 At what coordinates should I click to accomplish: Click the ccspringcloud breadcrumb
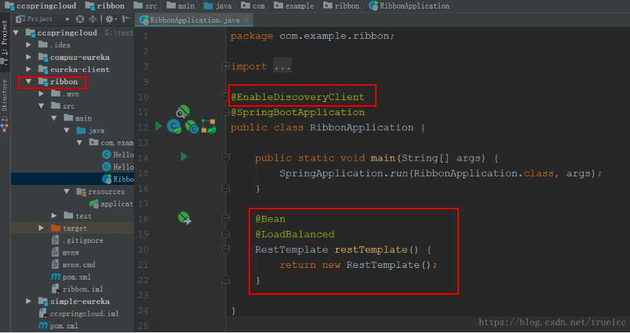coord(40,6)
